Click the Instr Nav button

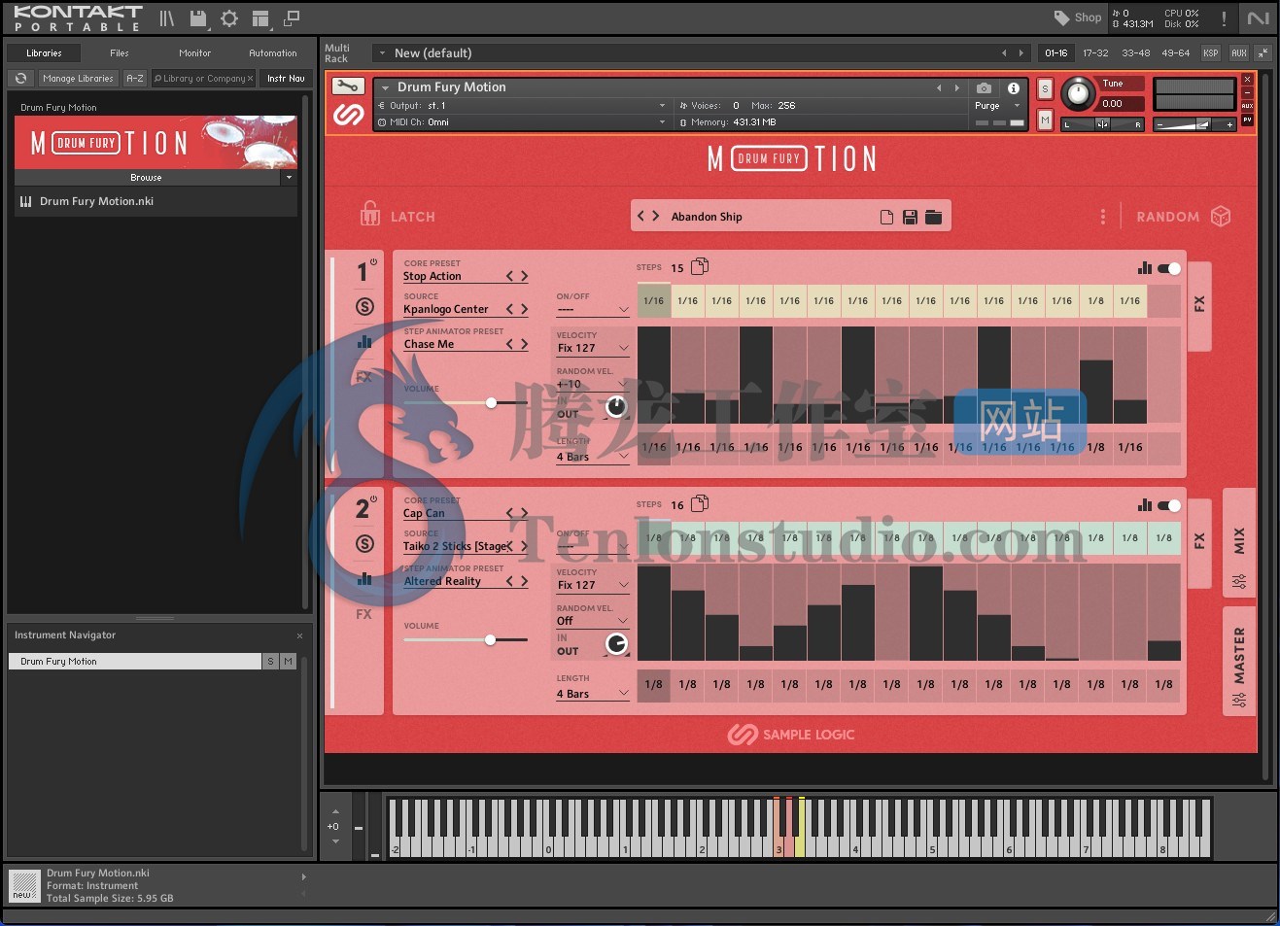[x=286, y=79]
